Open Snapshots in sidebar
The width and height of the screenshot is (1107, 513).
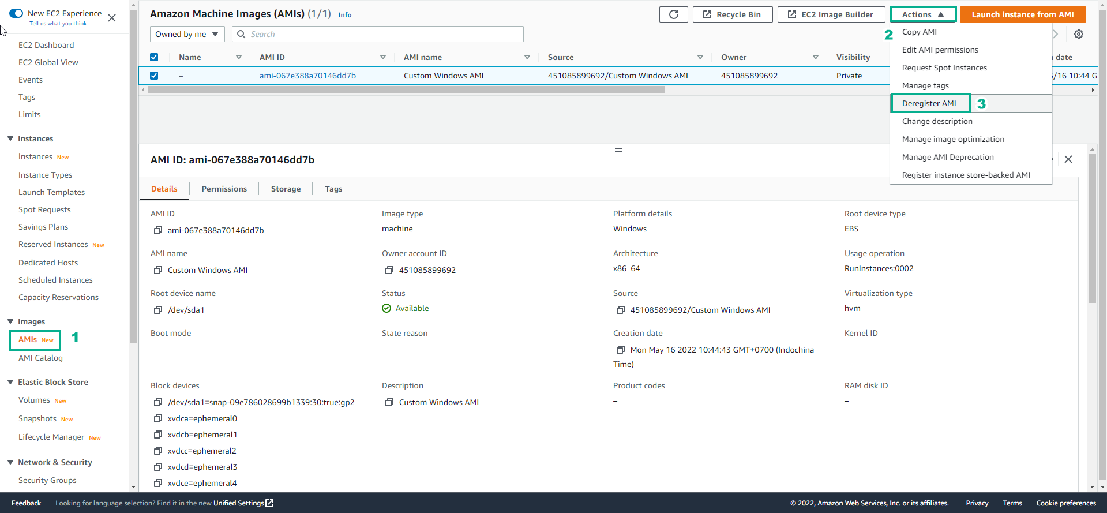(x=37, y=418)
